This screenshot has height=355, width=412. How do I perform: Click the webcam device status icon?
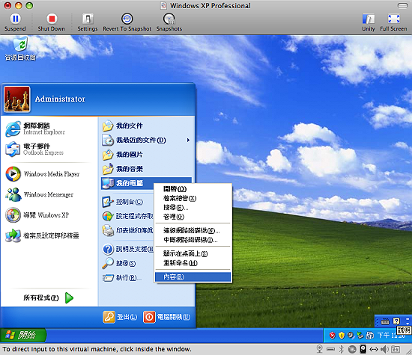point(320,349)
